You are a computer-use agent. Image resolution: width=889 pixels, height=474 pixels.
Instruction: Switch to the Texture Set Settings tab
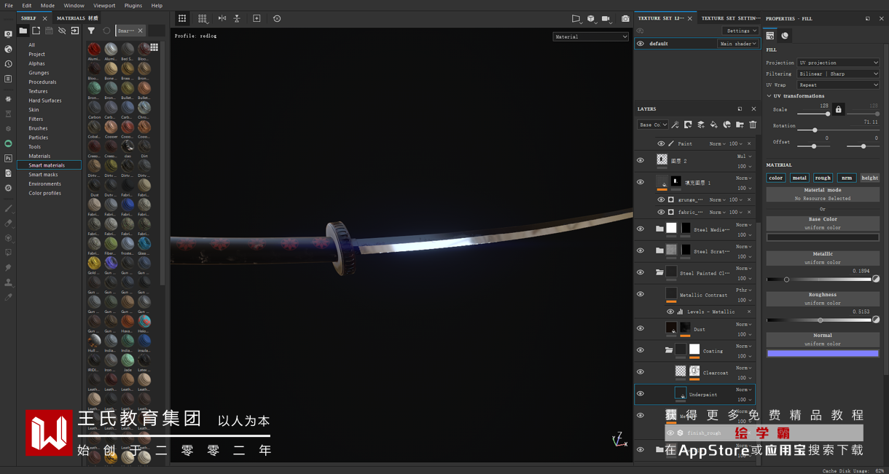730,18
